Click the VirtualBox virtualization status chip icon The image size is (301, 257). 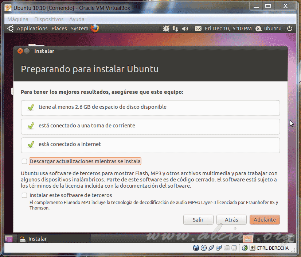pyautogui.click(x=234, y=248)
